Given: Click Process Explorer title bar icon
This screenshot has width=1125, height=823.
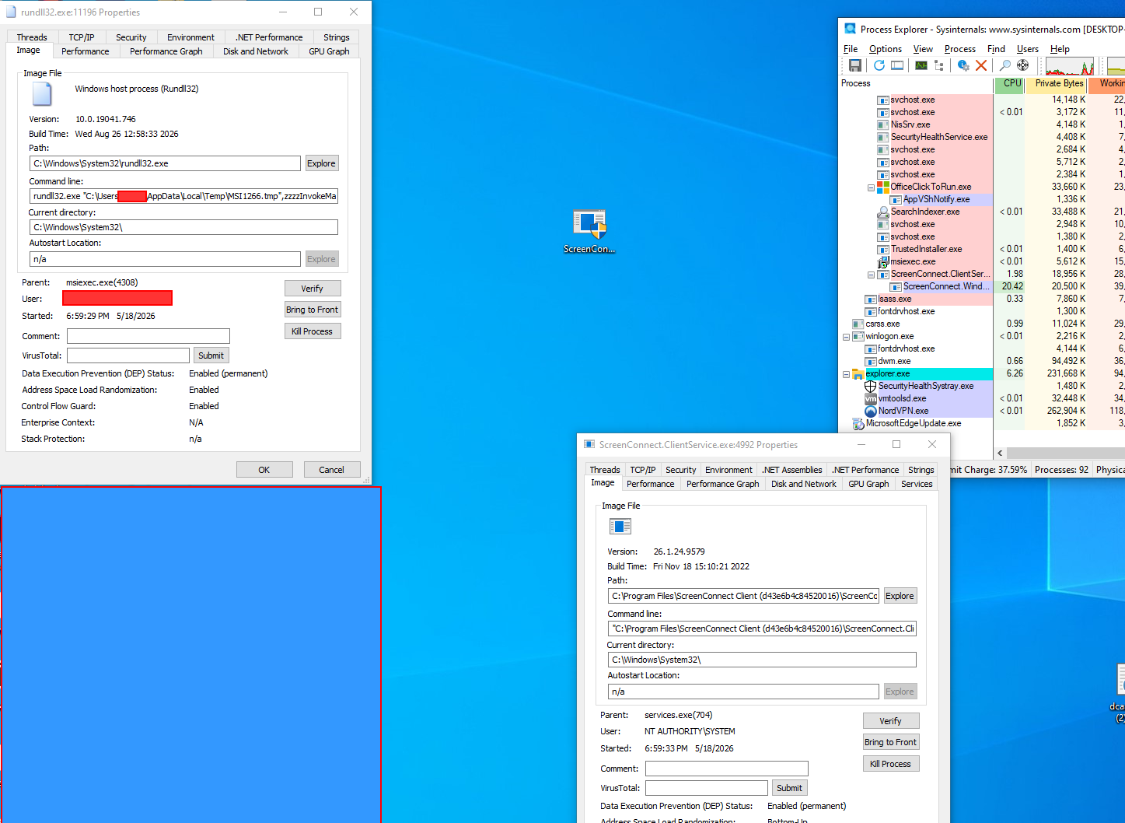Looking at the screenshot, I should click(x=851, y=29).
